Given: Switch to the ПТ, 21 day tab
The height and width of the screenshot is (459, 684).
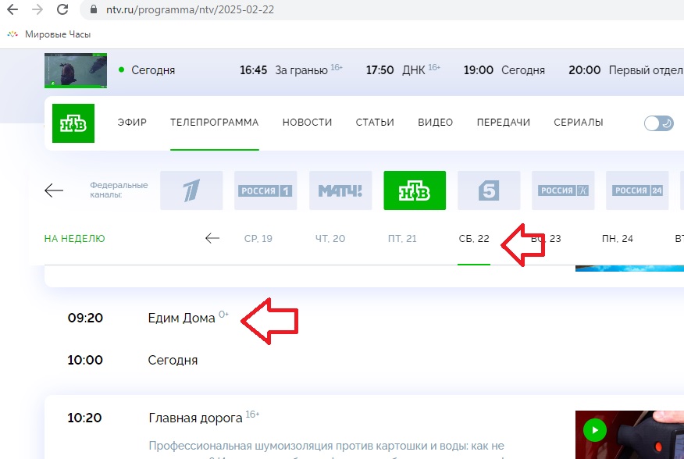Looking at the screenshot, I should pos(402,239).
